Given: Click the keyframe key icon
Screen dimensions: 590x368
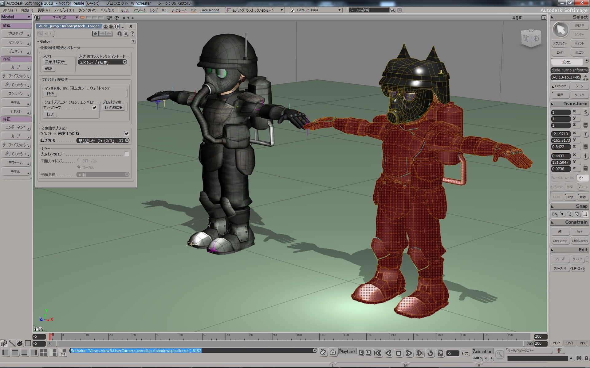Looking at the screenshot, I should (x=500, y=355).
